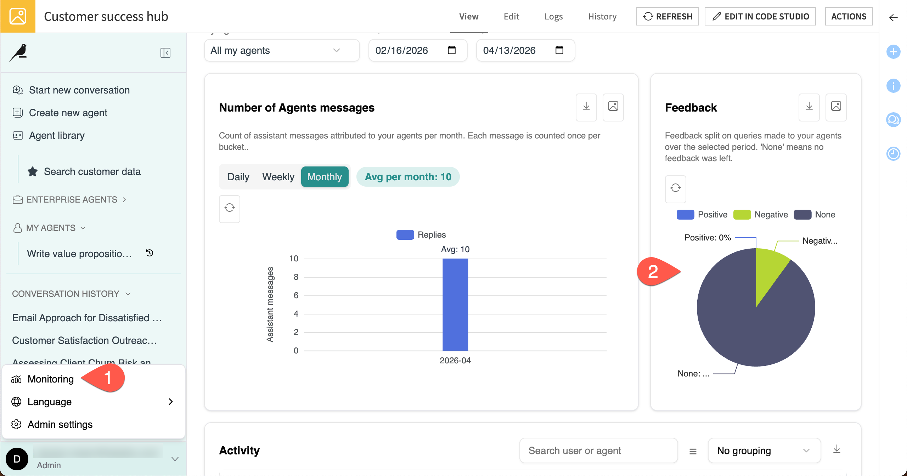Refresh the Agents messages chart
Viewport: 907px width, 476px height.
coord(230,208)
